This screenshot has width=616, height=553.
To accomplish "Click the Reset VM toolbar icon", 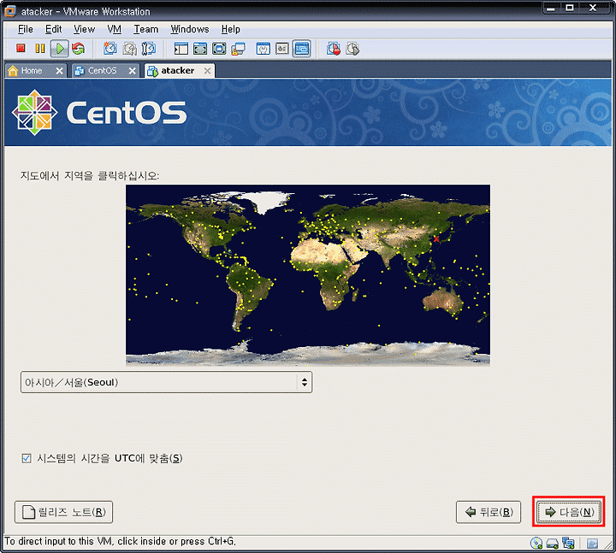I will (x=79, y=49).
